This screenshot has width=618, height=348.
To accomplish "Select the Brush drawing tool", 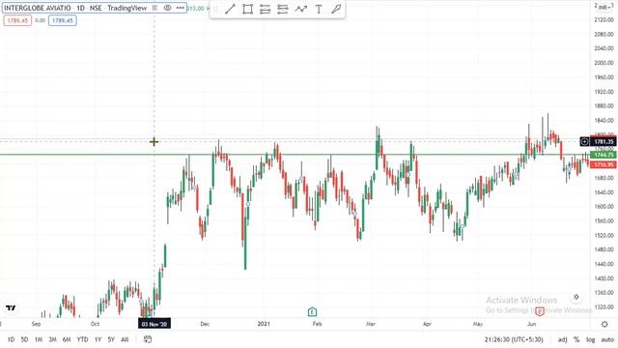I will pos(336,9).
